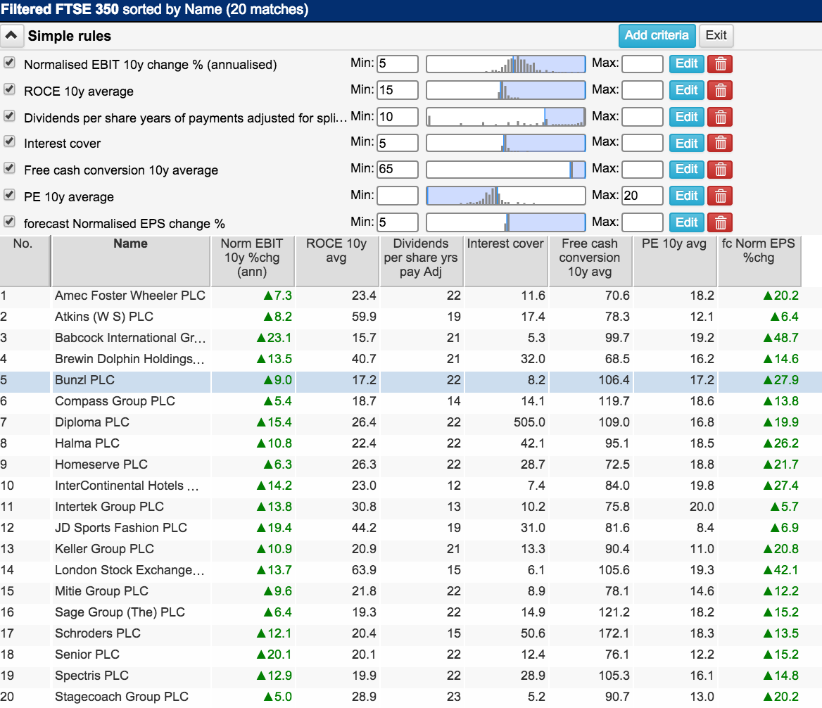Adjust the Free cash conversion range slider
The image size is (822, 708).
[x=506, y=170]
